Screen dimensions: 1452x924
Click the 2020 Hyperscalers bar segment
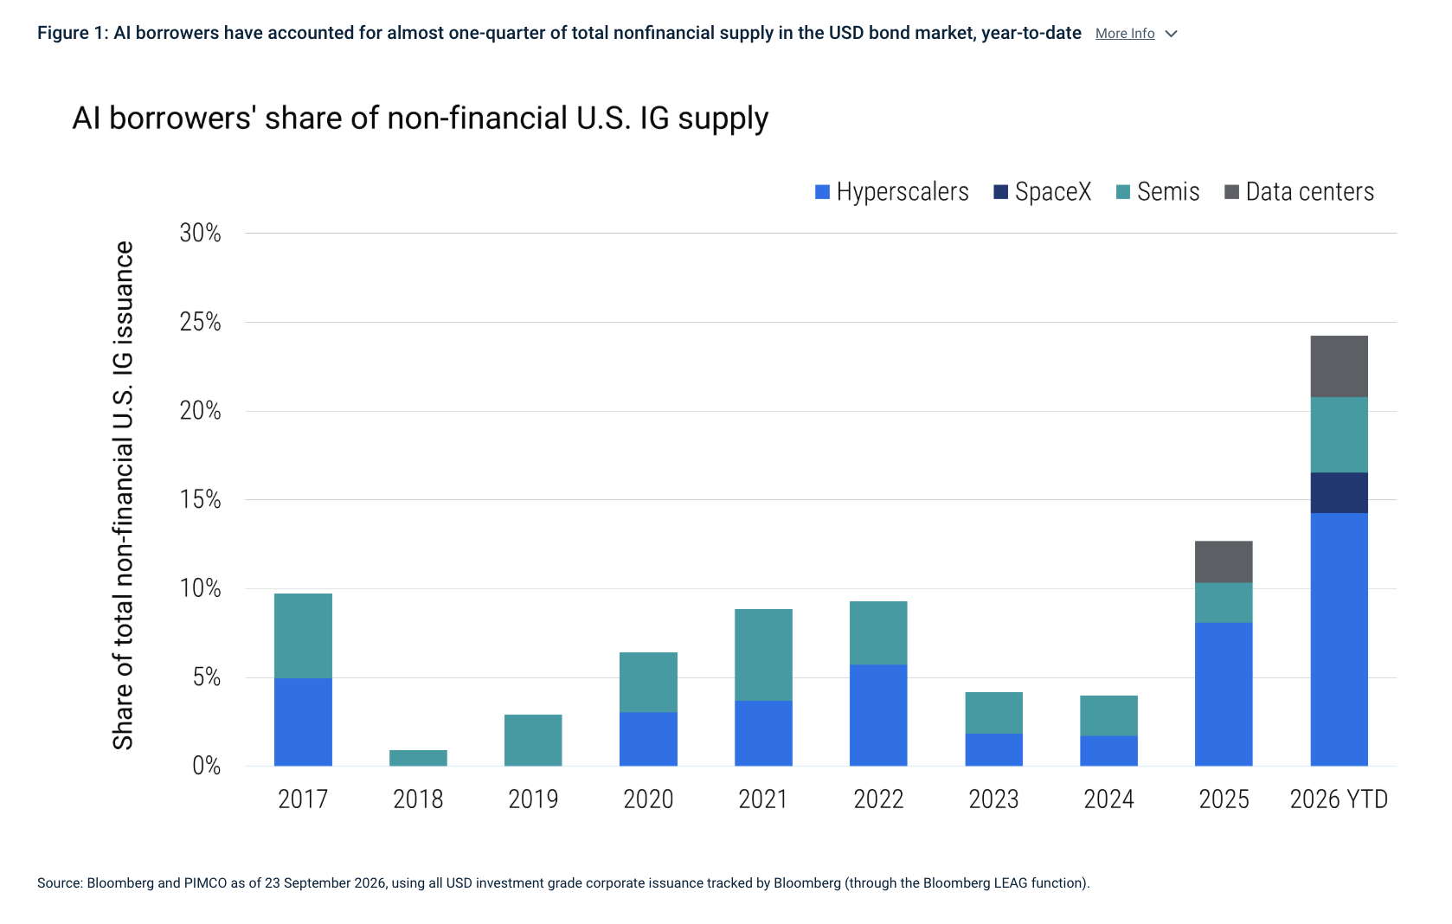pos(648,739)
